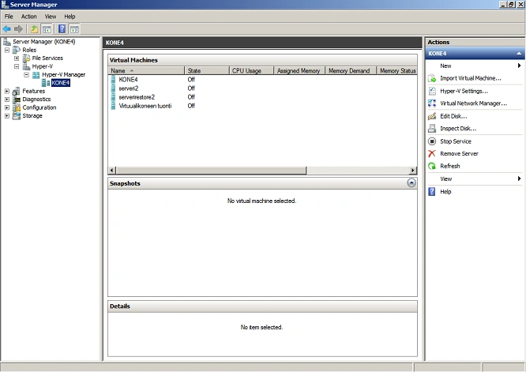
Task: Click the File Services folder icon
Action: (x=26, y=58)
